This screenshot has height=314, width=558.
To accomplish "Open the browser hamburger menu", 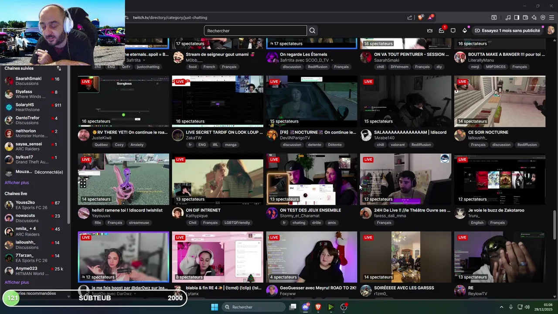I will tap(552, 17).
